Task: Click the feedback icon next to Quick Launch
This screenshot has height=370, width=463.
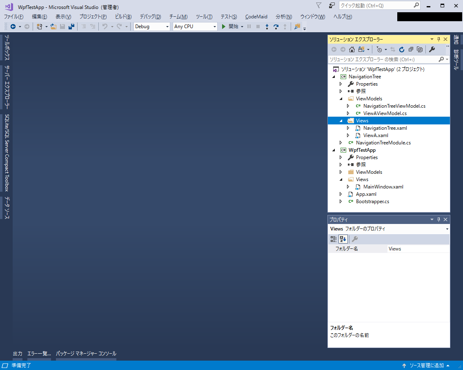Action: (332, 5)
